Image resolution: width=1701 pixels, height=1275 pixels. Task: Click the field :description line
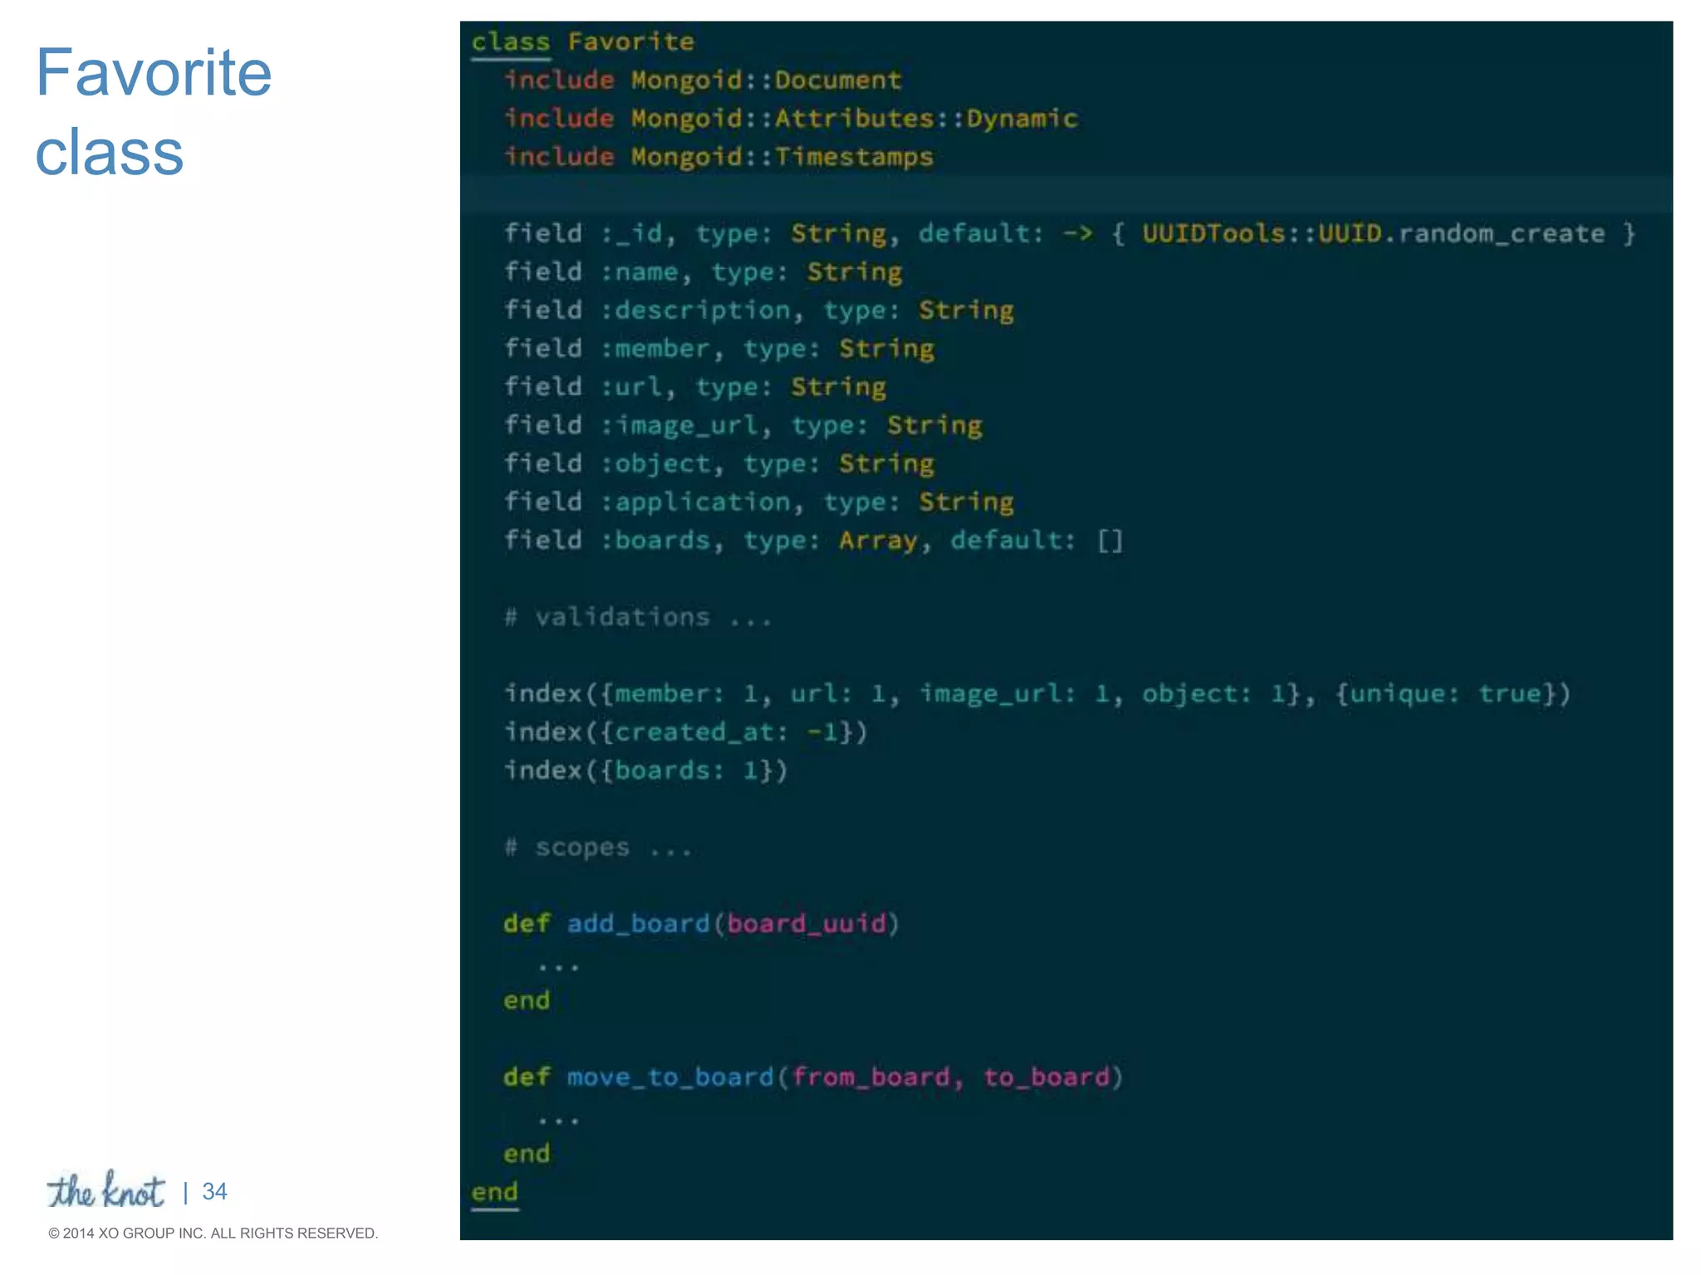(x=758, y=310)
